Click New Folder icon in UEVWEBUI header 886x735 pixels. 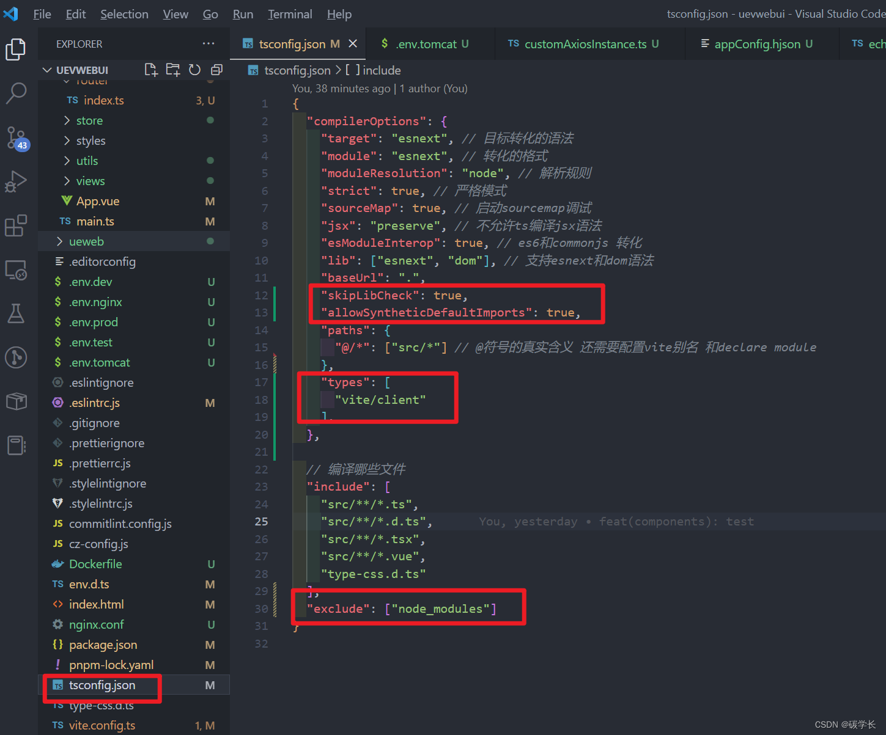[173, 70]
